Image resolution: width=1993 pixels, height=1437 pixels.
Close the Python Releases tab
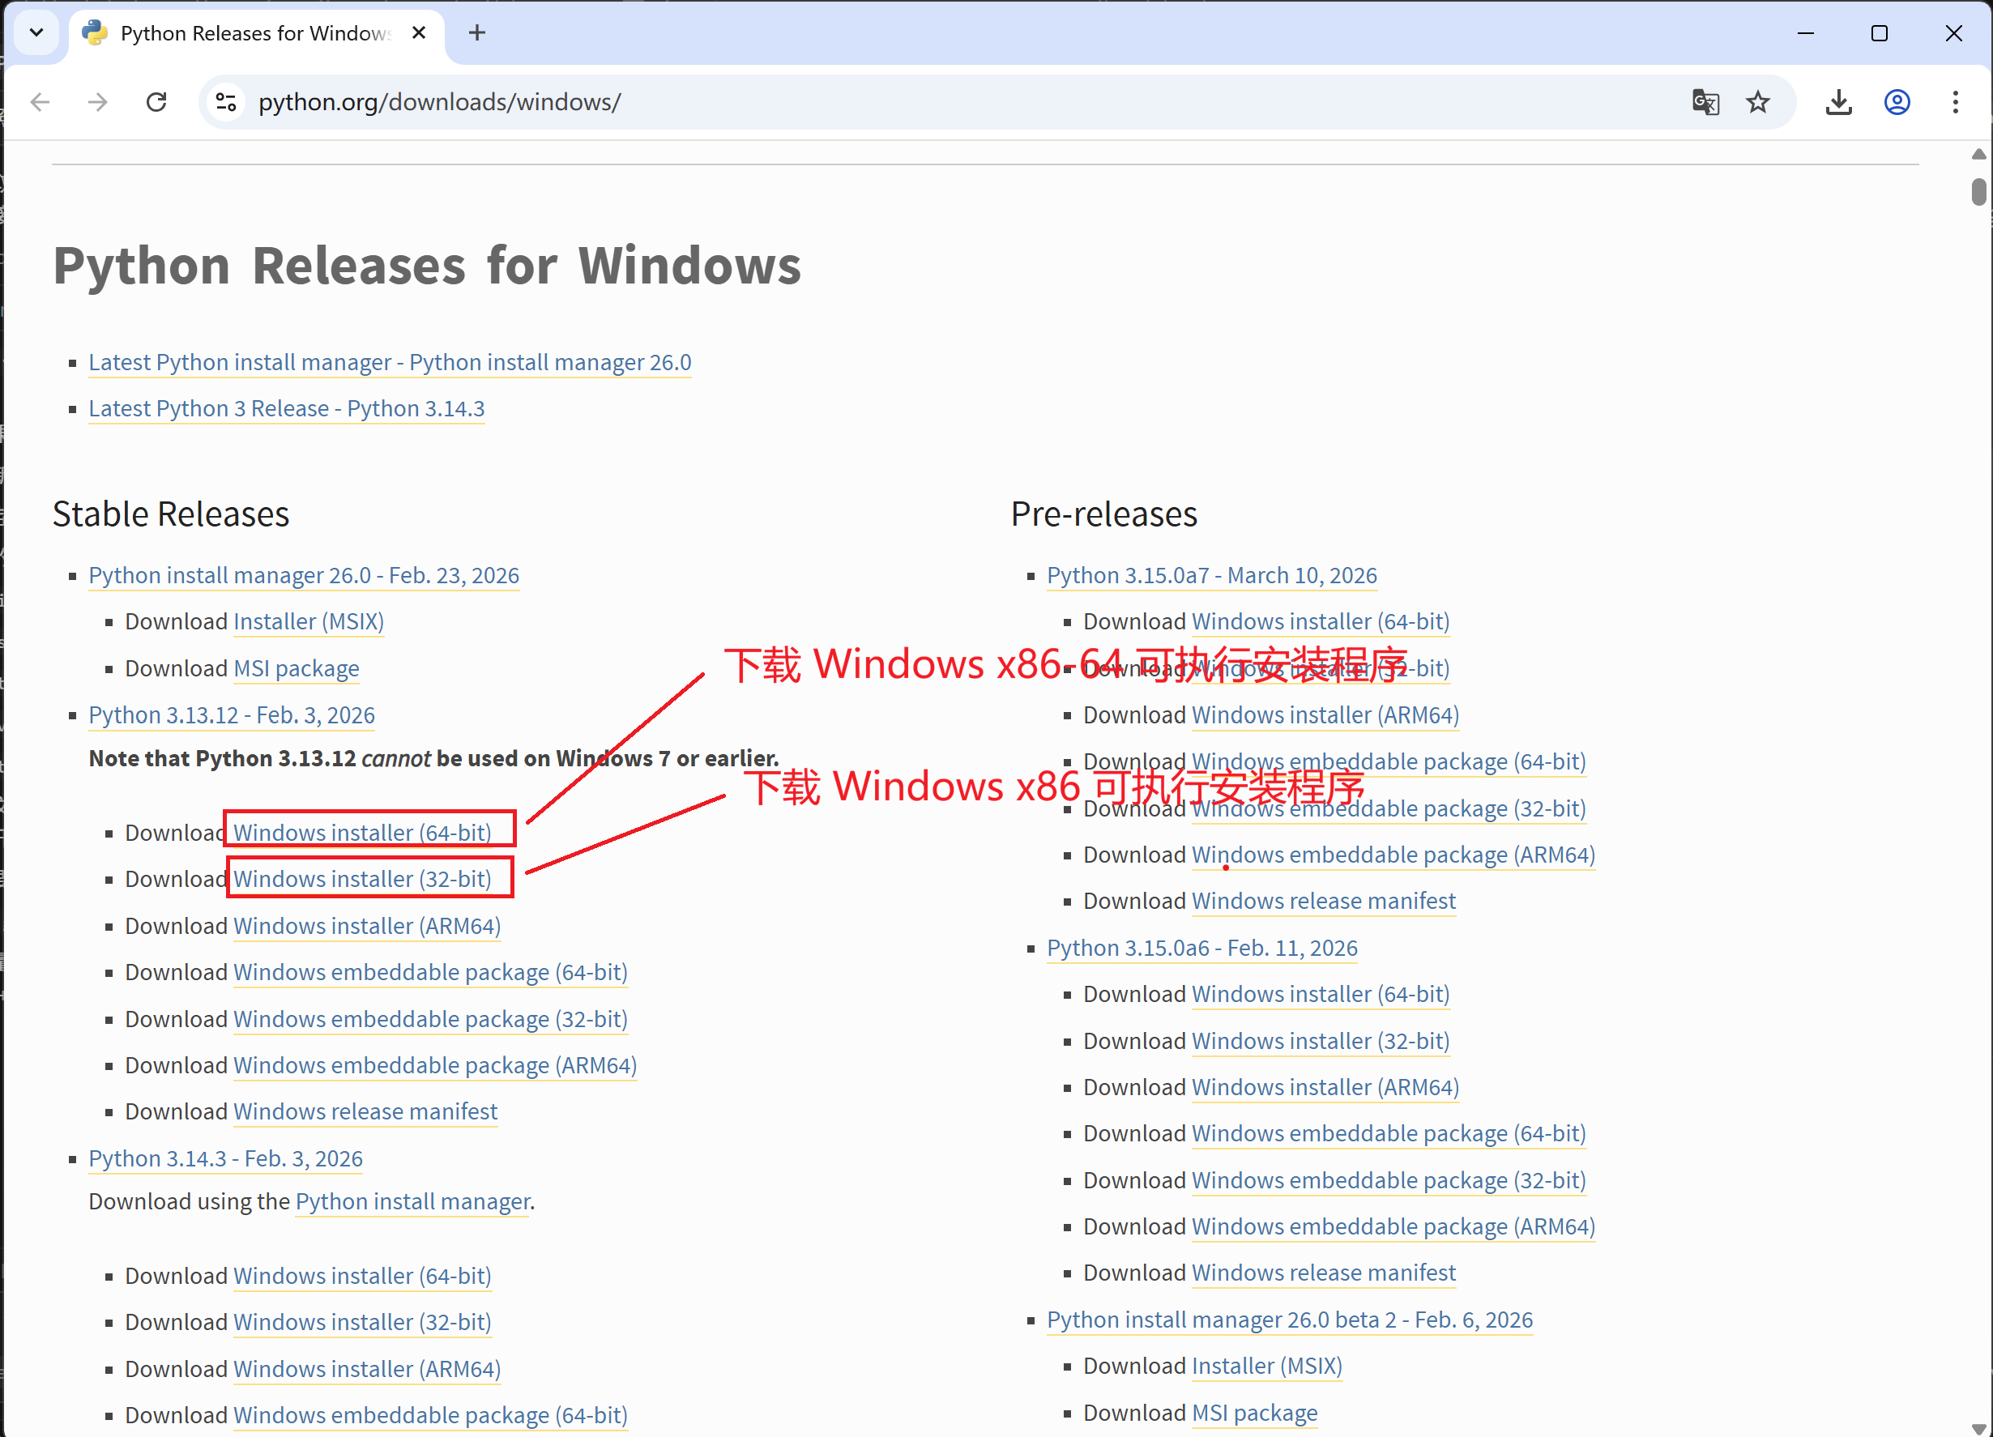(x=419, y=33)
